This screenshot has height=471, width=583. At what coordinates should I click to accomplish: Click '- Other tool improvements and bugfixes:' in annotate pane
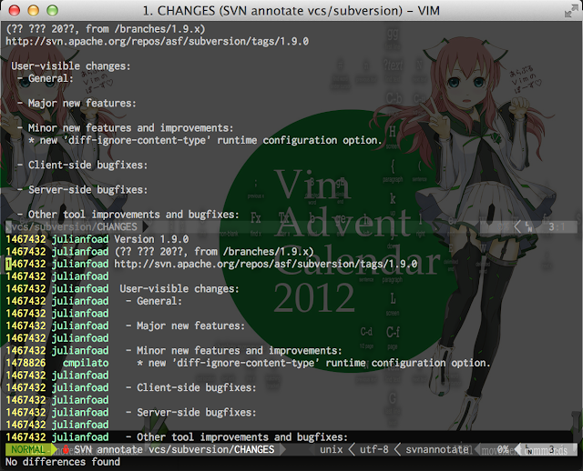point(237,437)
